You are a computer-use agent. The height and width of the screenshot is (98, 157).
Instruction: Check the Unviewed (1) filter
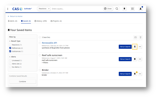click(x=10, y=60)
